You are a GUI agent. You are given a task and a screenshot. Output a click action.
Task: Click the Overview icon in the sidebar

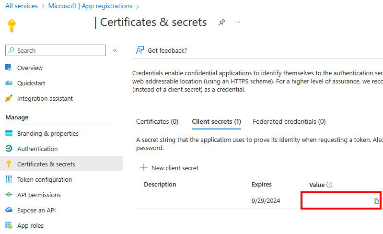point(9,68)
